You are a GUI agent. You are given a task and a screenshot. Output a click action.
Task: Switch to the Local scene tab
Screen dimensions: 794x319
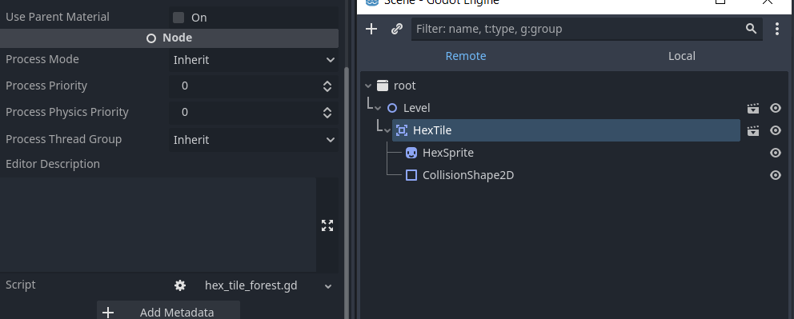682,56
